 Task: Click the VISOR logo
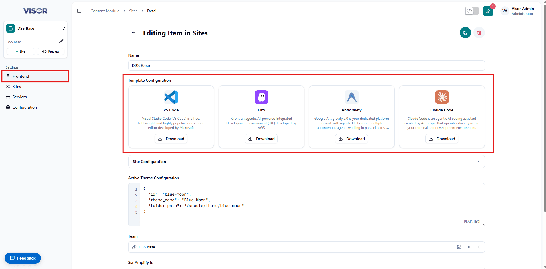(x=35, y=11)
